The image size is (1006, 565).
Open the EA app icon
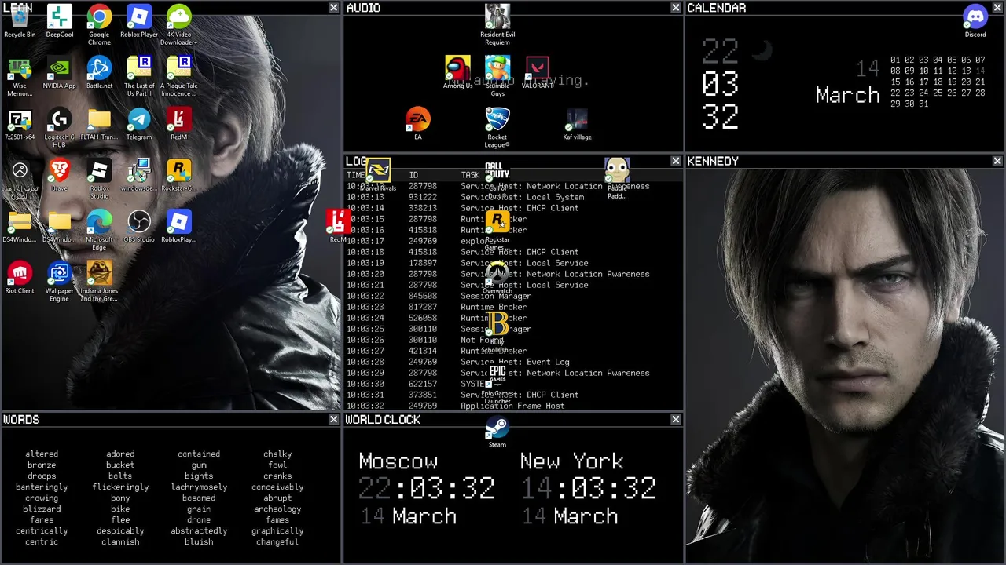coord(418,124)
